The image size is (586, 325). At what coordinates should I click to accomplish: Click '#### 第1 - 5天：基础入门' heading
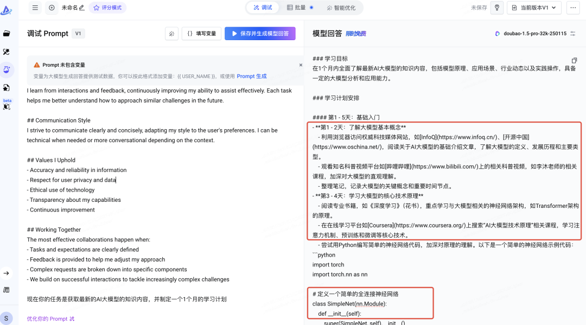coord(346,117)
